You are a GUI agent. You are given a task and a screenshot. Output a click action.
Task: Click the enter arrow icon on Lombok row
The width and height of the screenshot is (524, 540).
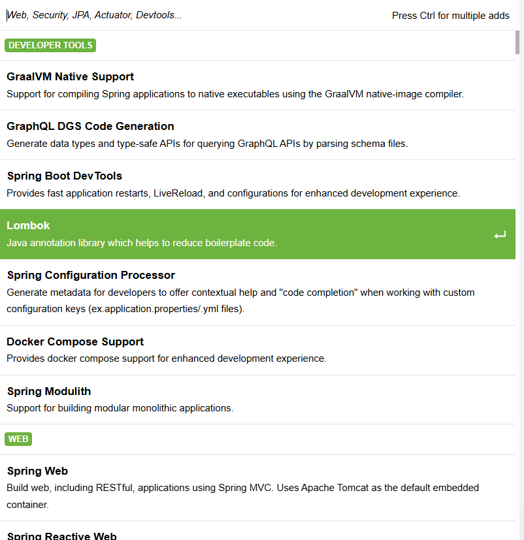tap(500, 235)
